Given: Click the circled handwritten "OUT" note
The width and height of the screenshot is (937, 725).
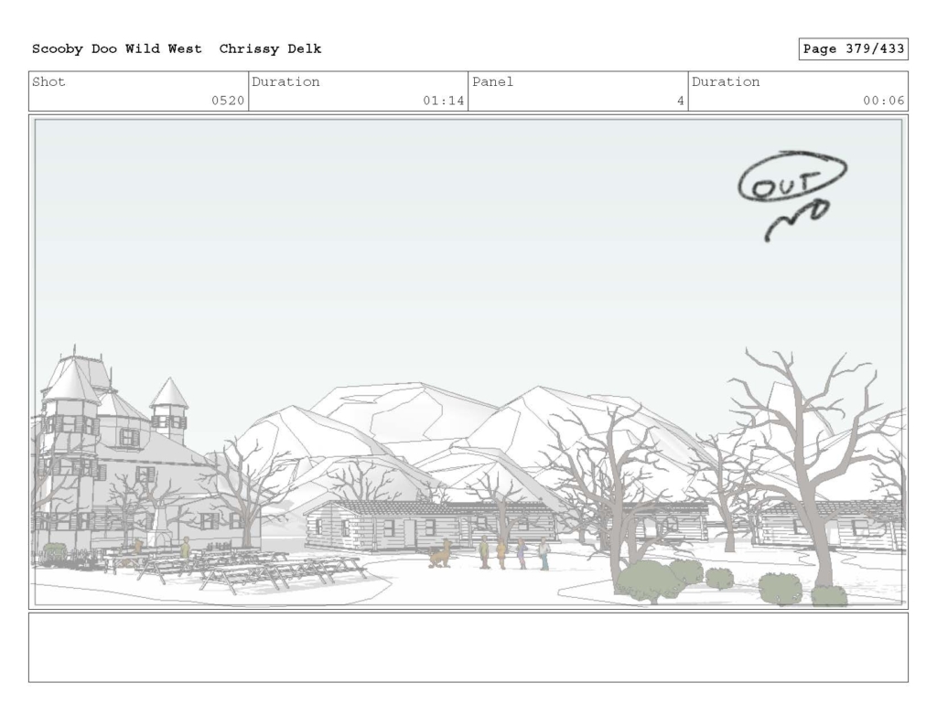Looking at the screenshot, I should (x=792, y=176).
